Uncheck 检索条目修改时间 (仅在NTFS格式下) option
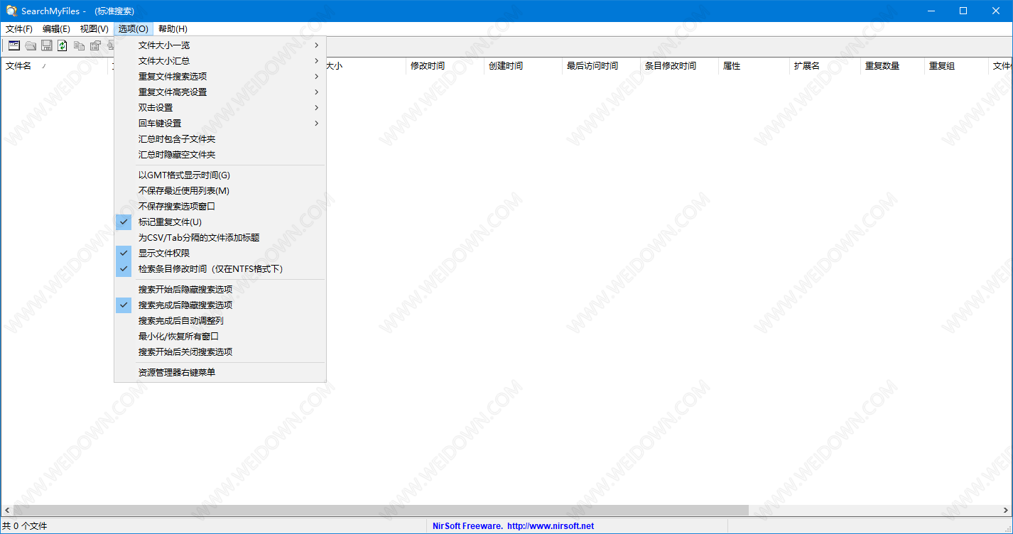 (x=220, y=268)
